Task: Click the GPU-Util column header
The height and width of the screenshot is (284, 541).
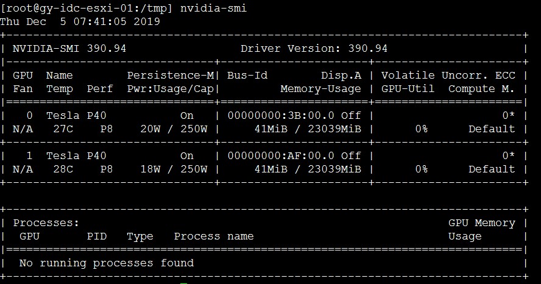Action: (408, 88)
